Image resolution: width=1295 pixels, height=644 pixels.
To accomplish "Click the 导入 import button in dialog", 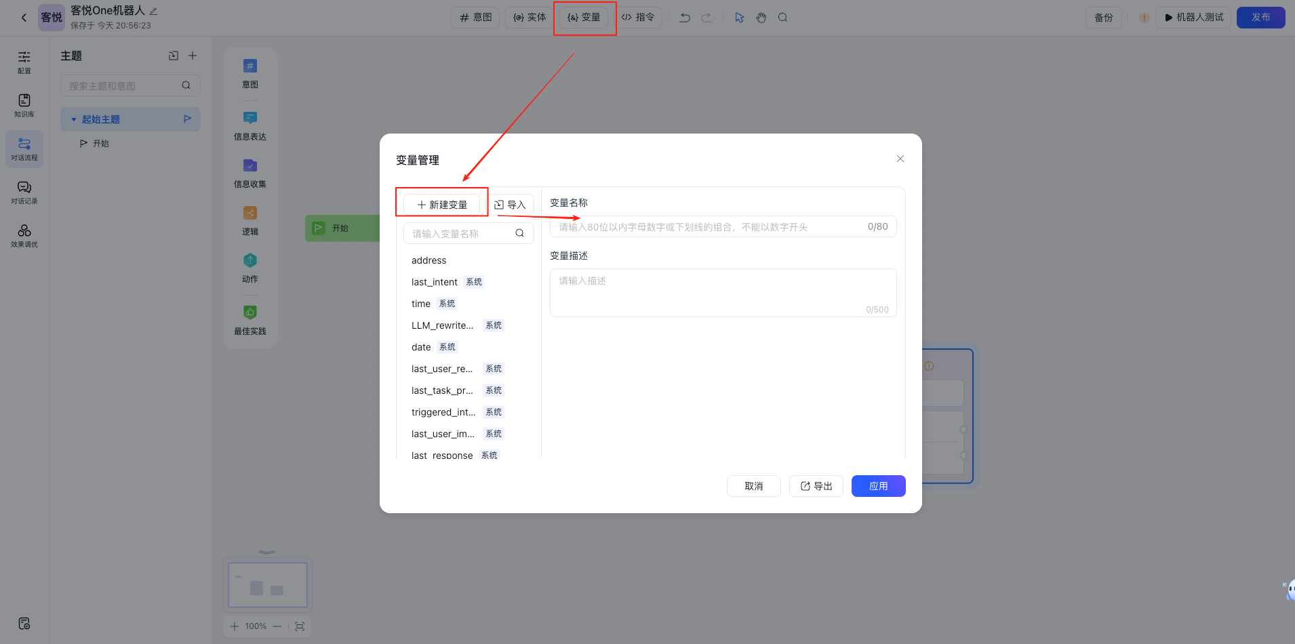I will click(510, 205).
